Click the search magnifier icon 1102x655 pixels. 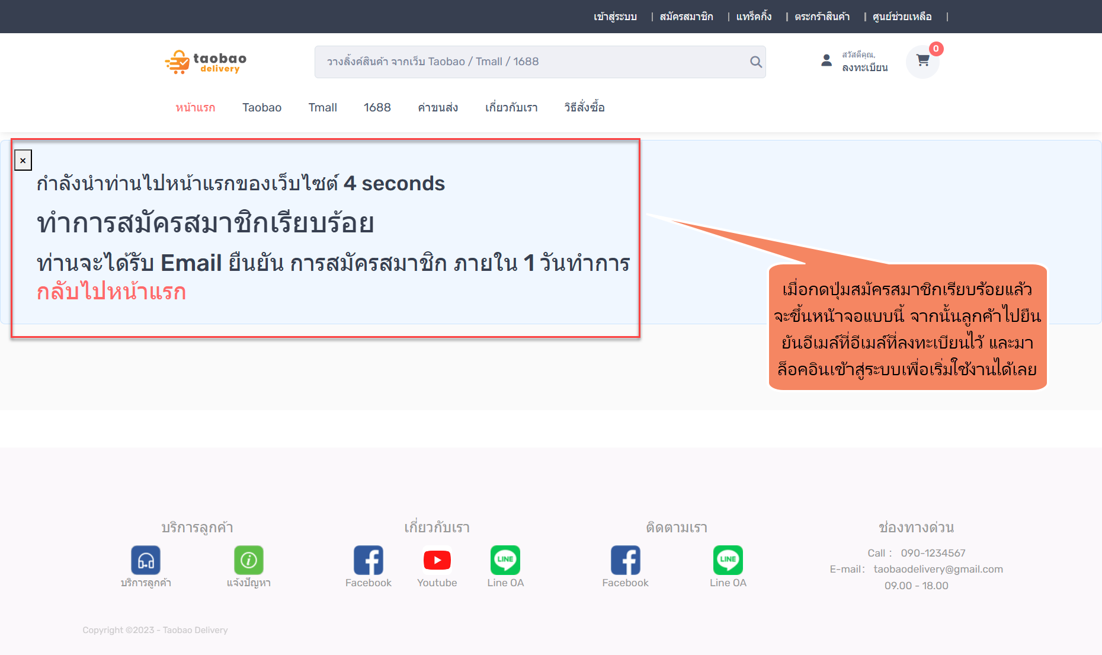tap(755, 62)
